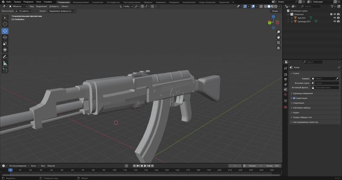Toggle camera view with the camera icon
The height and width of the screenshot is (180, 342).
278,43
